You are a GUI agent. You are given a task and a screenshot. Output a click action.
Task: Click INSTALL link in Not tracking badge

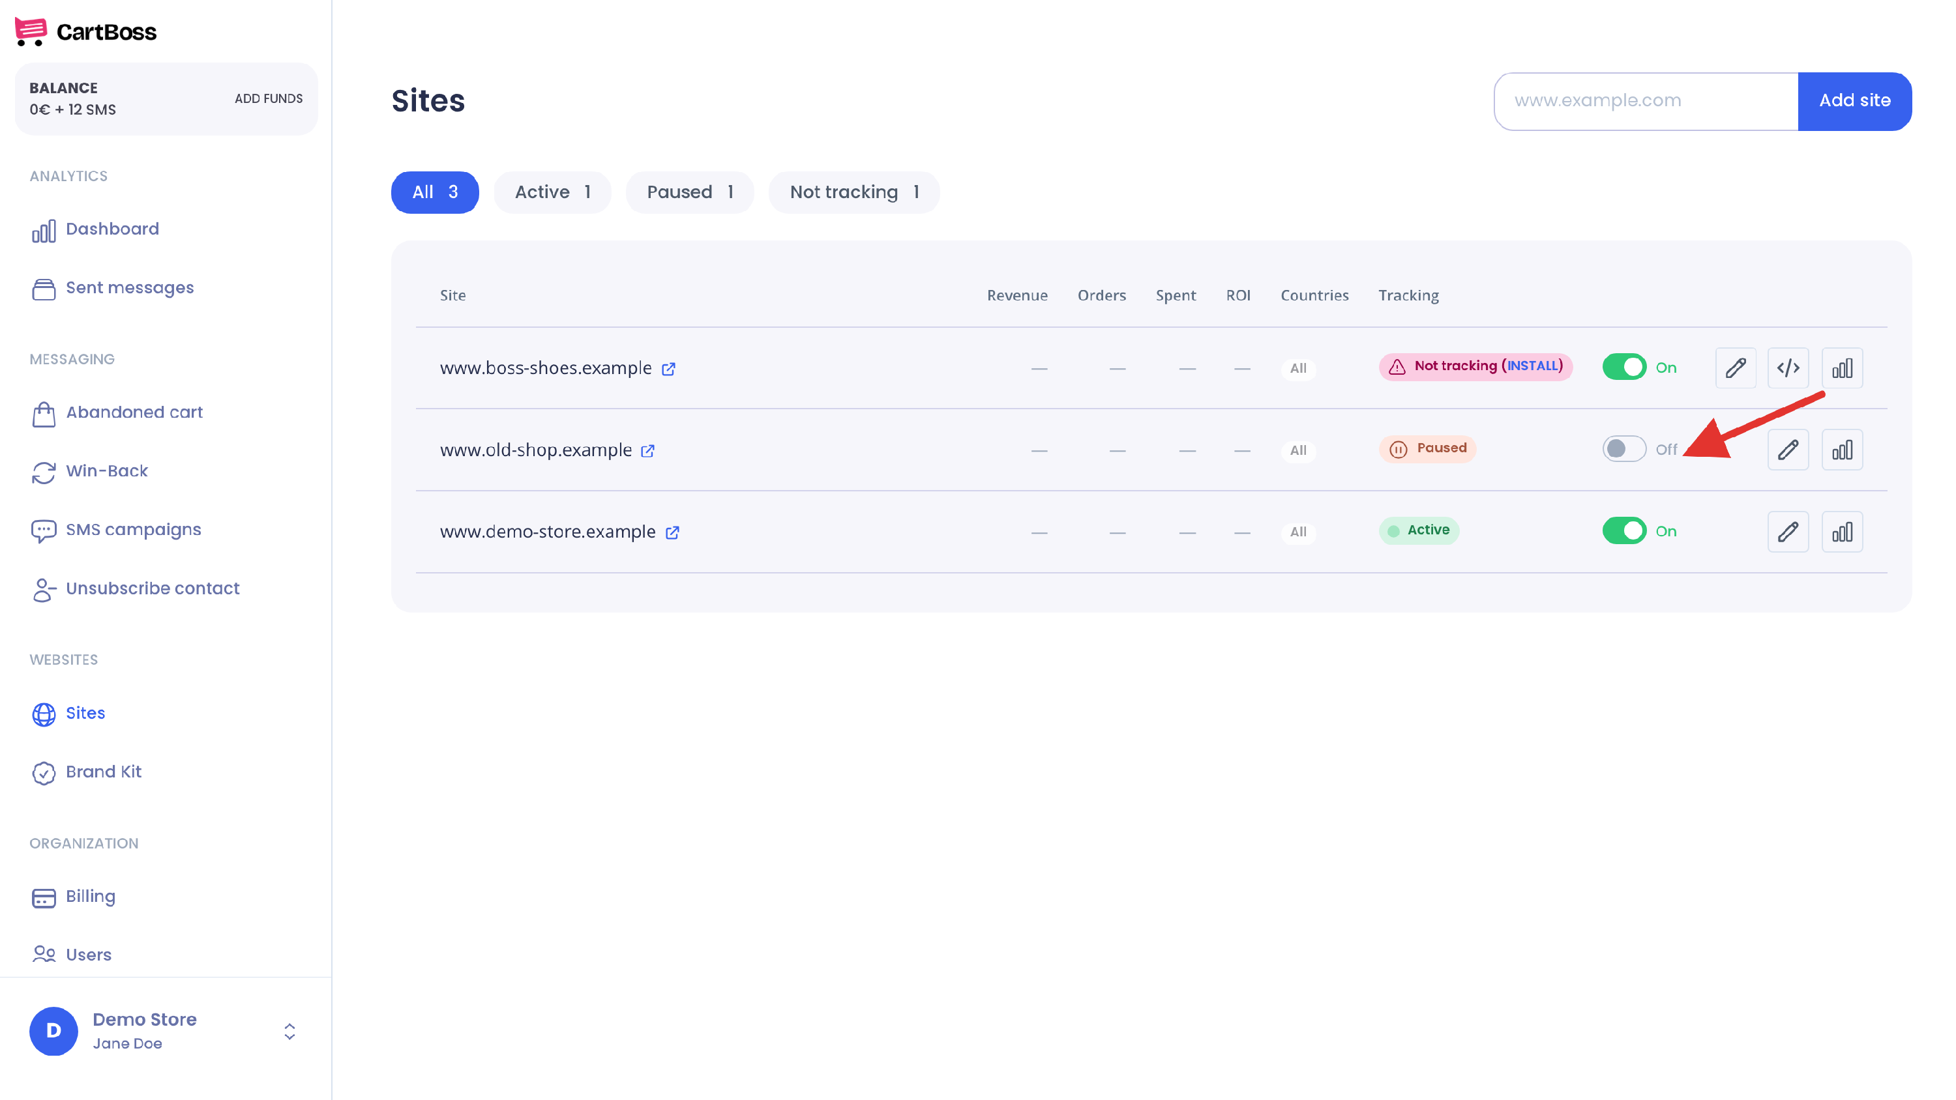1532,366
